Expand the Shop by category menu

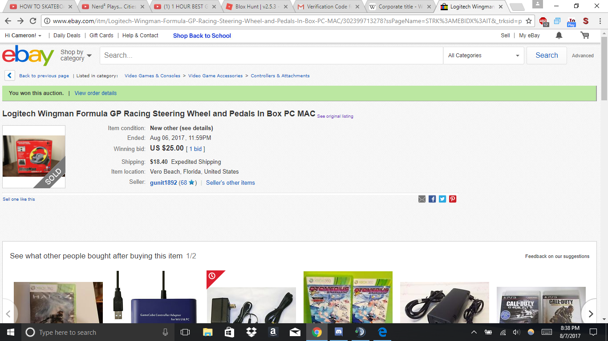(76, 56)
